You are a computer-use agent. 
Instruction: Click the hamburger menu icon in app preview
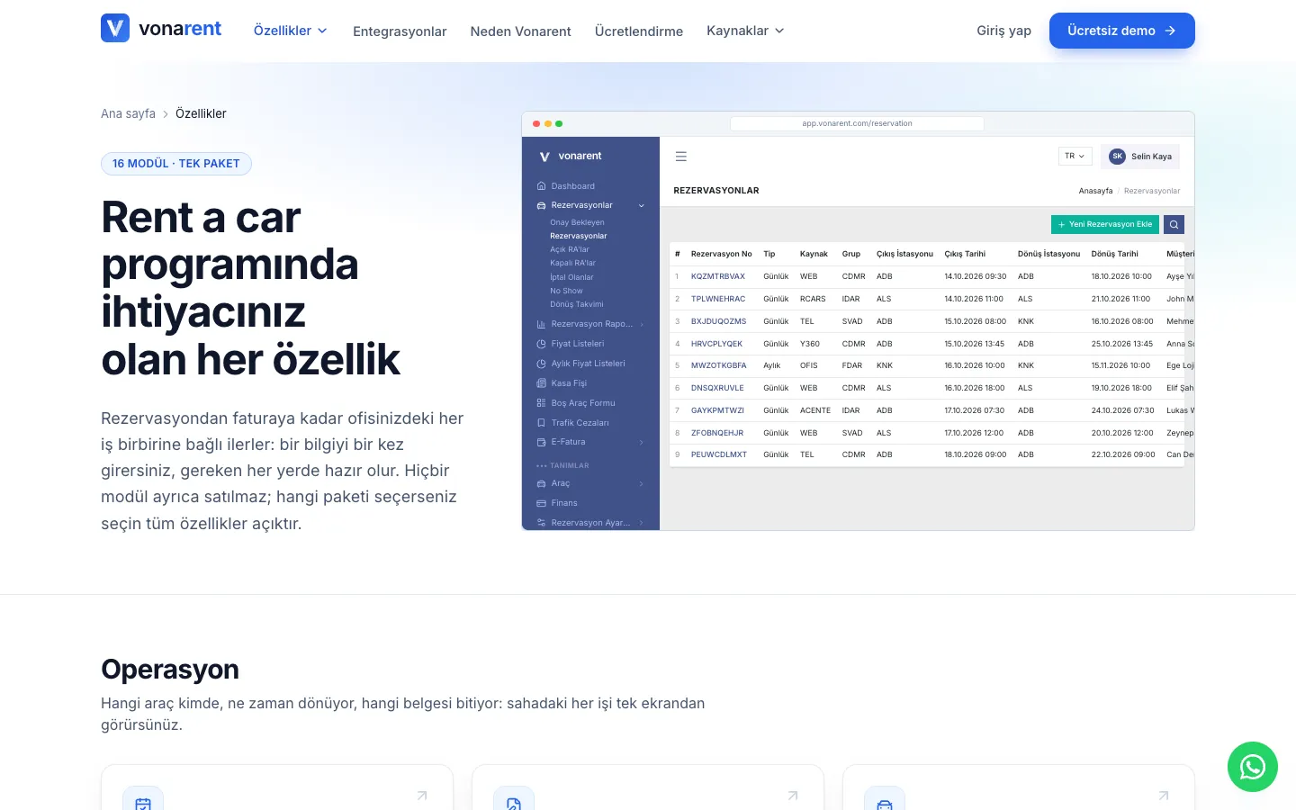[681, 157]
